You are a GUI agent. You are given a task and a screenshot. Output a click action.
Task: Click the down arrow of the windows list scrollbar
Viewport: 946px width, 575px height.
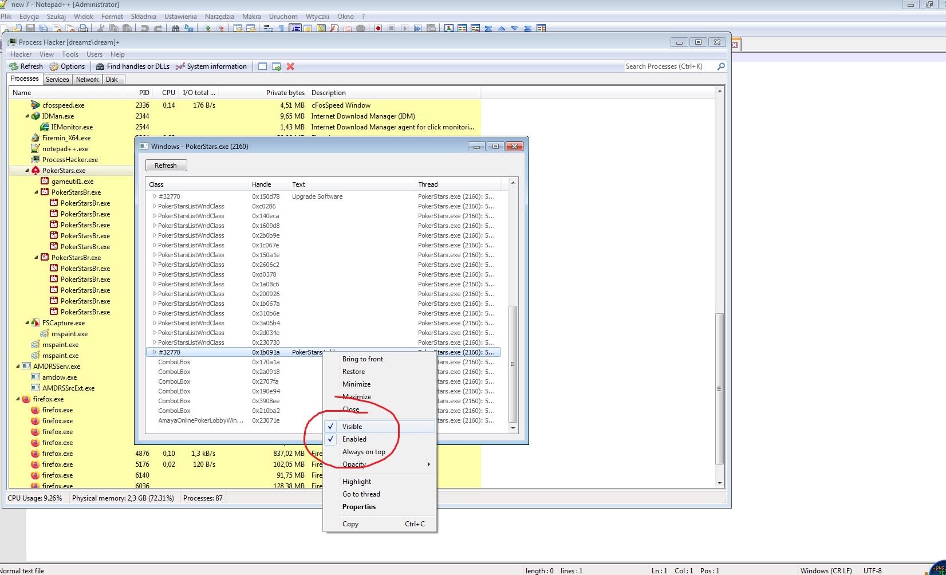pyautogui.click(x=513, y=428)
